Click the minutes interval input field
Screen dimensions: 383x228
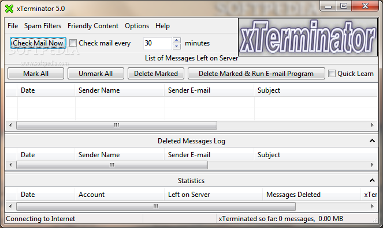point(157,43)
